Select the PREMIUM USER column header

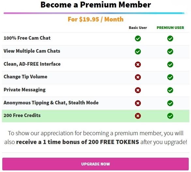170,28
